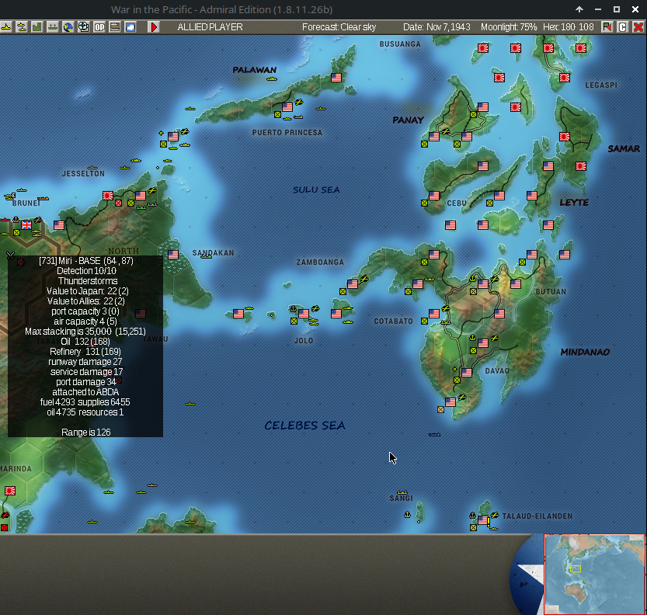
Task: Click the Detection 10/10 line
Action: click(87, 271)
